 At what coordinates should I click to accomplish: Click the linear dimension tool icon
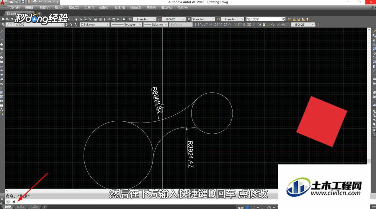click(197, 25)
